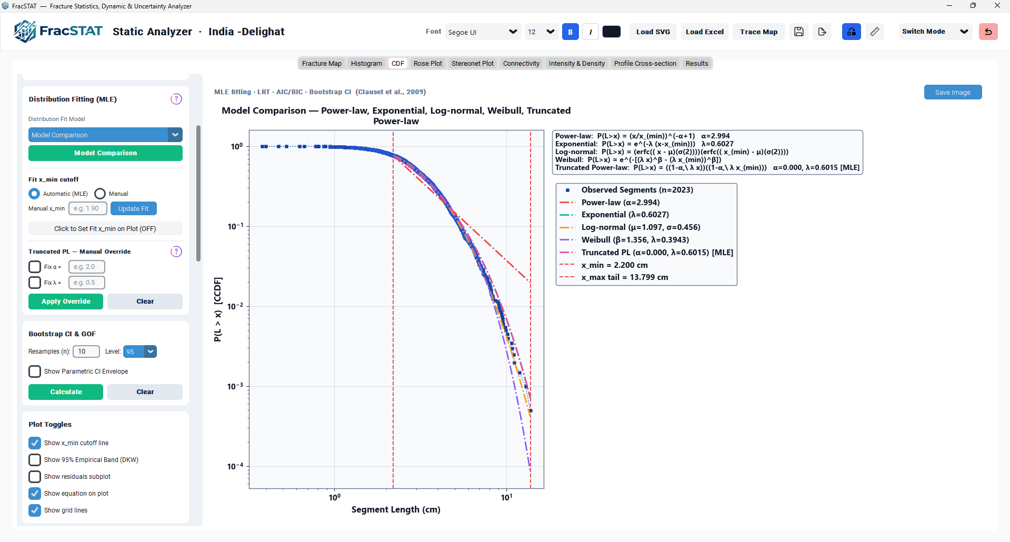Expand the Distribution Fit Model dropdown
1010x542 pixels.
[105, 135]
